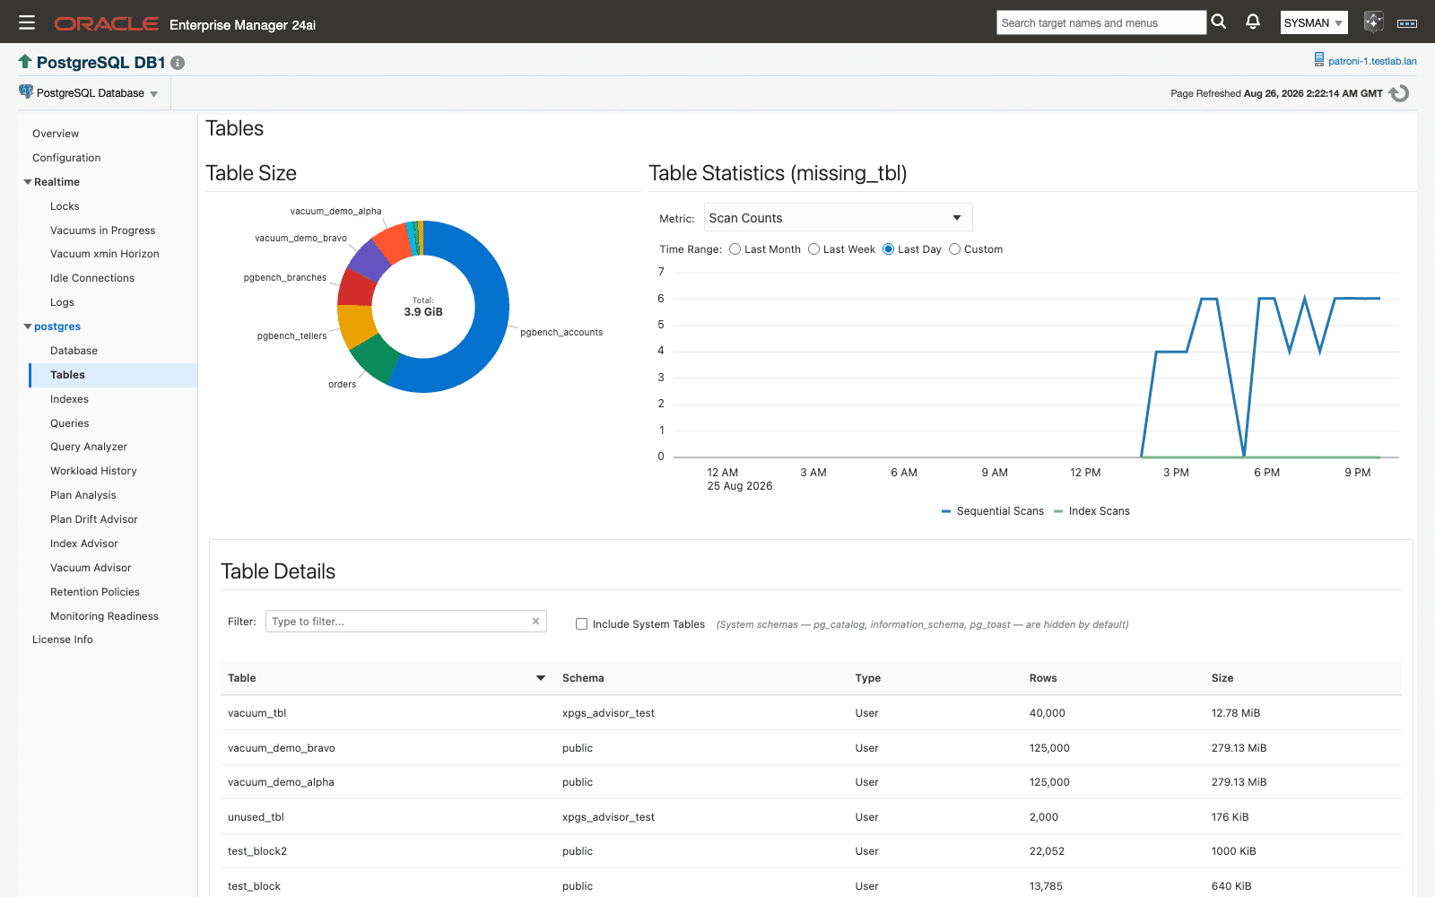The width and height of the screenshot is (1435, 897).
Task: Click the vacuum_tbl table row name
Action: tap(257, 713)
